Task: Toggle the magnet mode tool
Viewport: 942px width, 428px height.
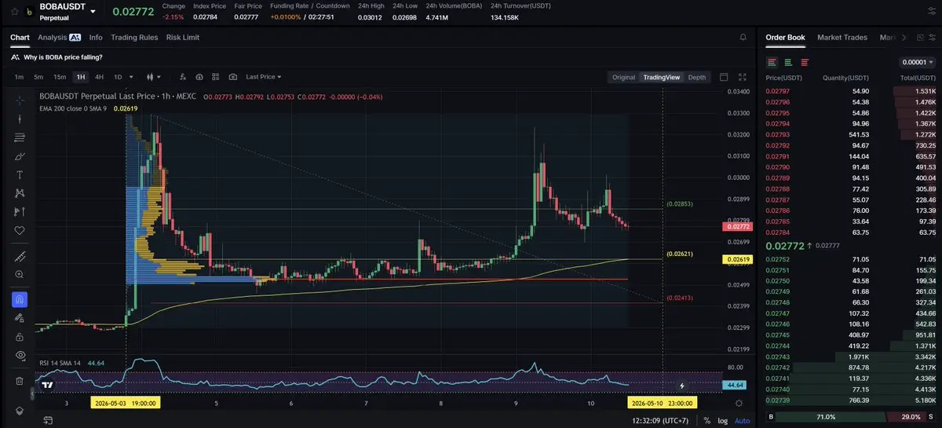Action: (20, 299)
